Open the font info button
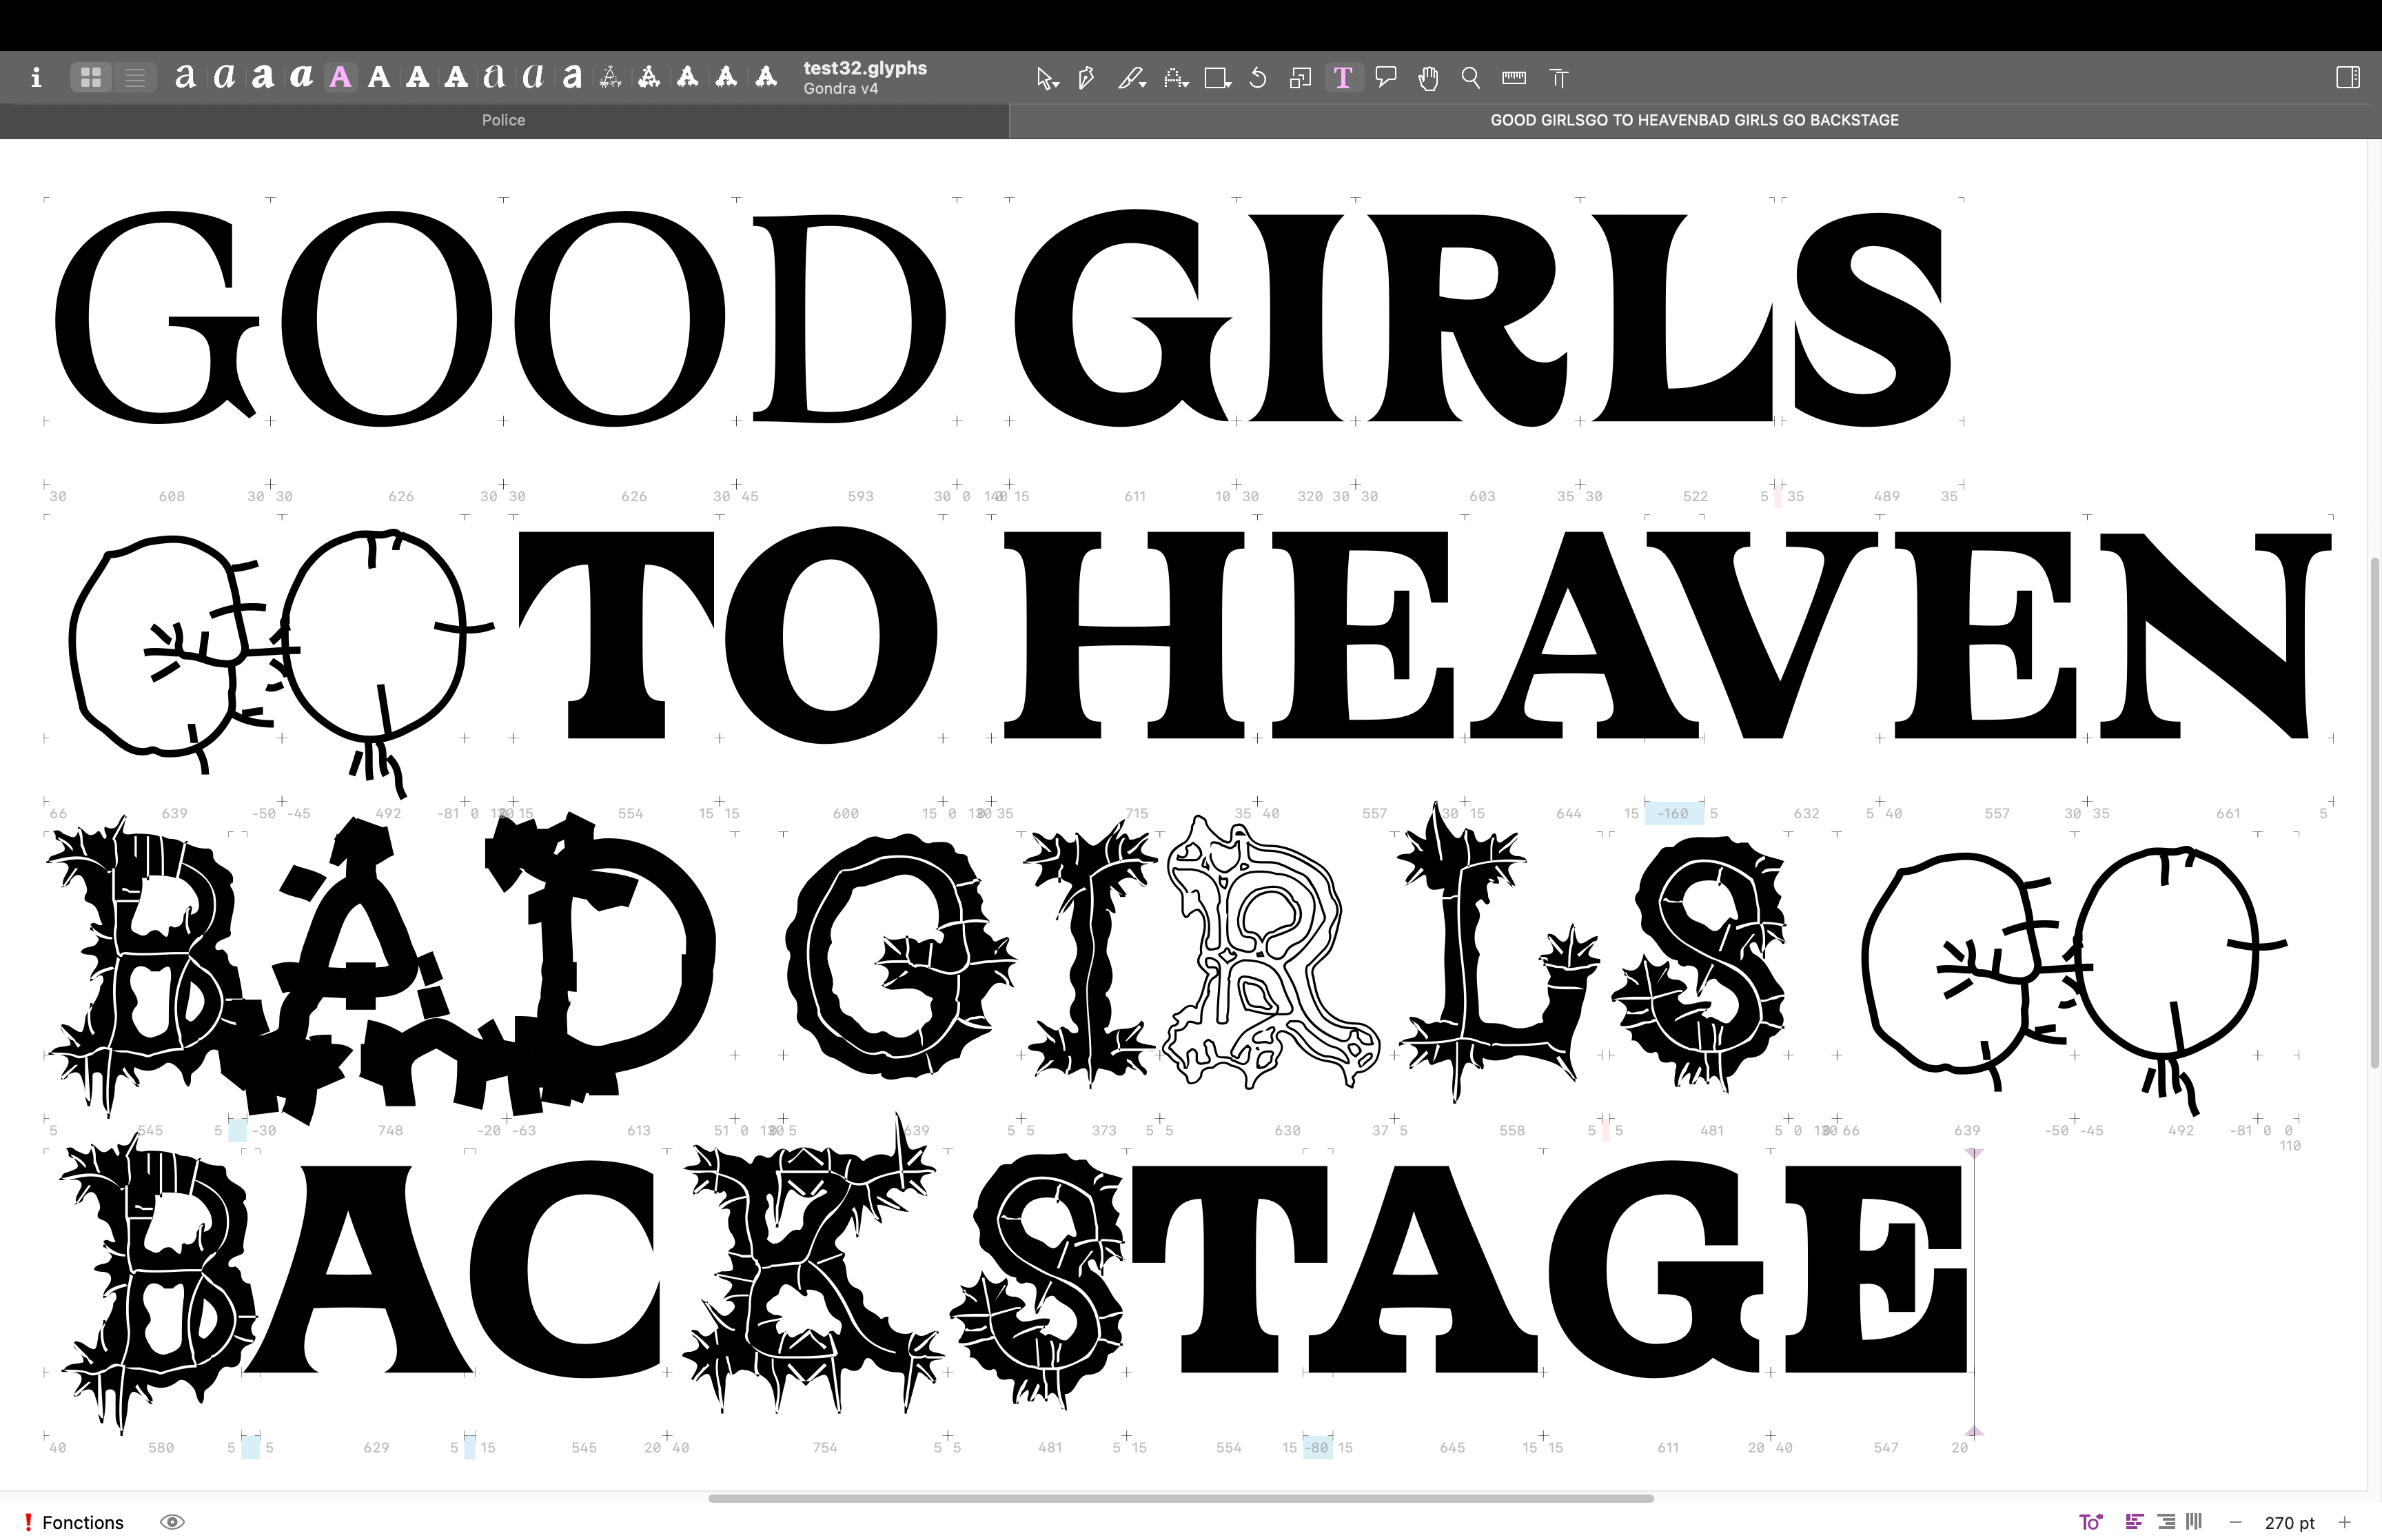 tap(36, 78)
